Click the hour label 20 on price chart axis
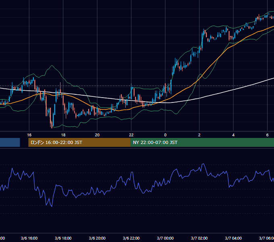274x242 pixels. [97, 135]
